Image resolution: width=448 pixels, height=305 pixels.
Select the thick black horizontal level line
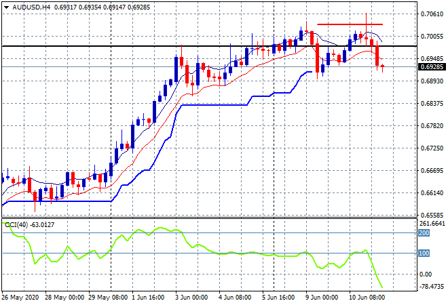[x=209, y=46]
